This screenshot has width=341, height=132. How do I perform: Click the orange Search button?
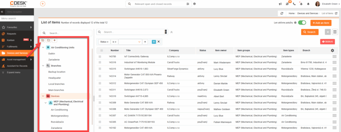pyautogui.click(x=310, y=32)
